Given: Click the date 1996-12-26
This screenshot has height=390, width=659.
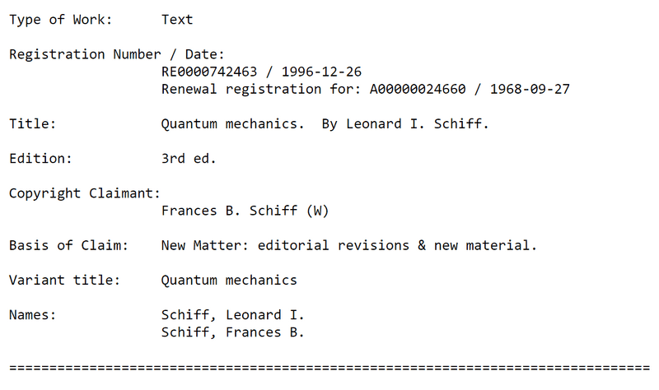Looking at the screenshot, I should point(321,72).
